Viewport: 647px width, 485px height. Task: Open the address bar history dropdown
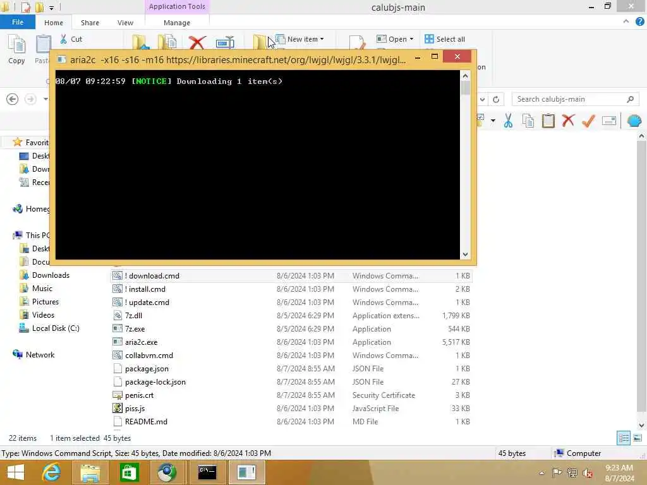click(482, 99)
